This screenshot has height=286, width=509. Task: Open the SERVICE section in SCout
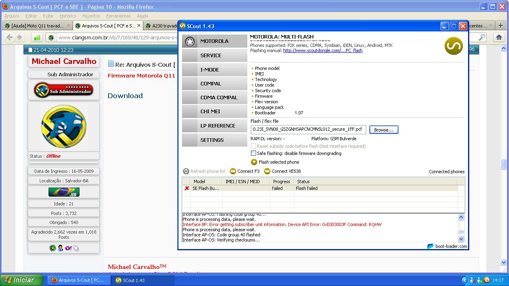point(215,56)
